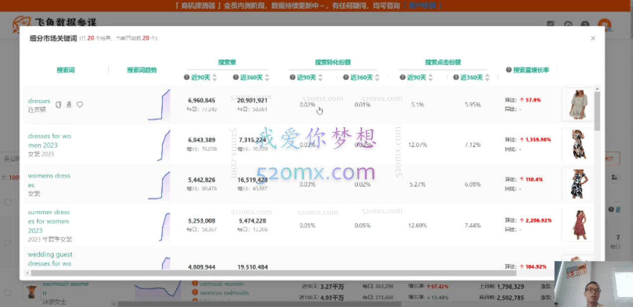Sort by 搜索量 近90天 arrows
The height and width of the screenshot is (307, 633).
[214, 78]
